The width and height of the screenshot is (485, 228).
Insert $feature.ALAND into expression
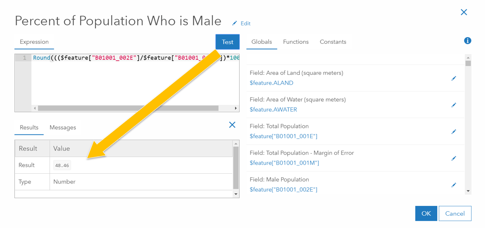tap(272, 83)
